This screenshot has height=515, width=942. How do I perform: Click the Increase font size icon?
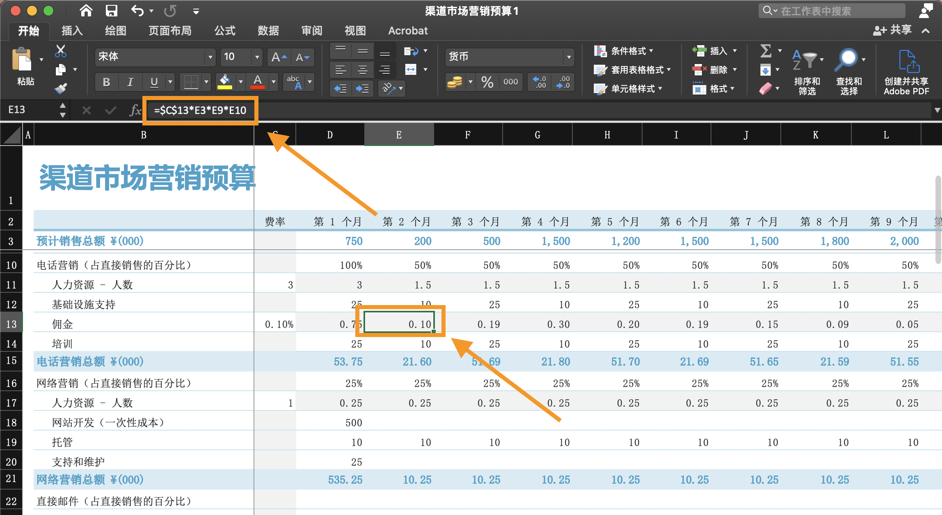[x=279, y=57]
